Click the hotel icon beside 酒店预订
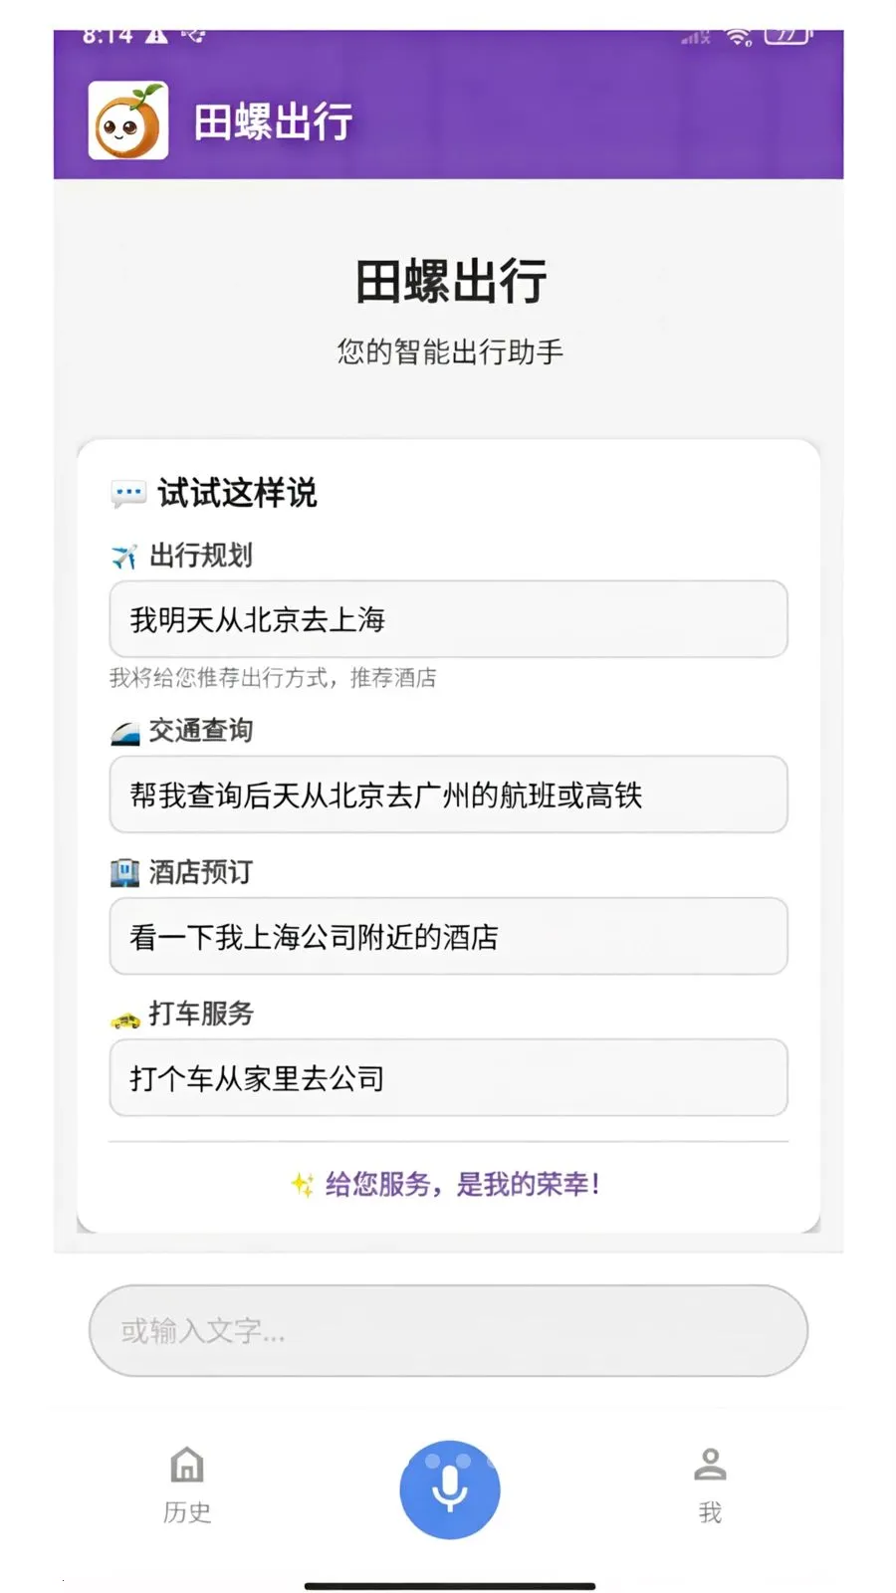Image resolution: width=896 pixels, height=1593 pixels. coord(124,873)
